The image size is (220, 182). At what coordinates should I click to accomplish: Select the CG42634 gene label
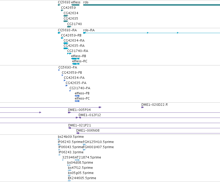pyautogui.click(x=71, y=13)
